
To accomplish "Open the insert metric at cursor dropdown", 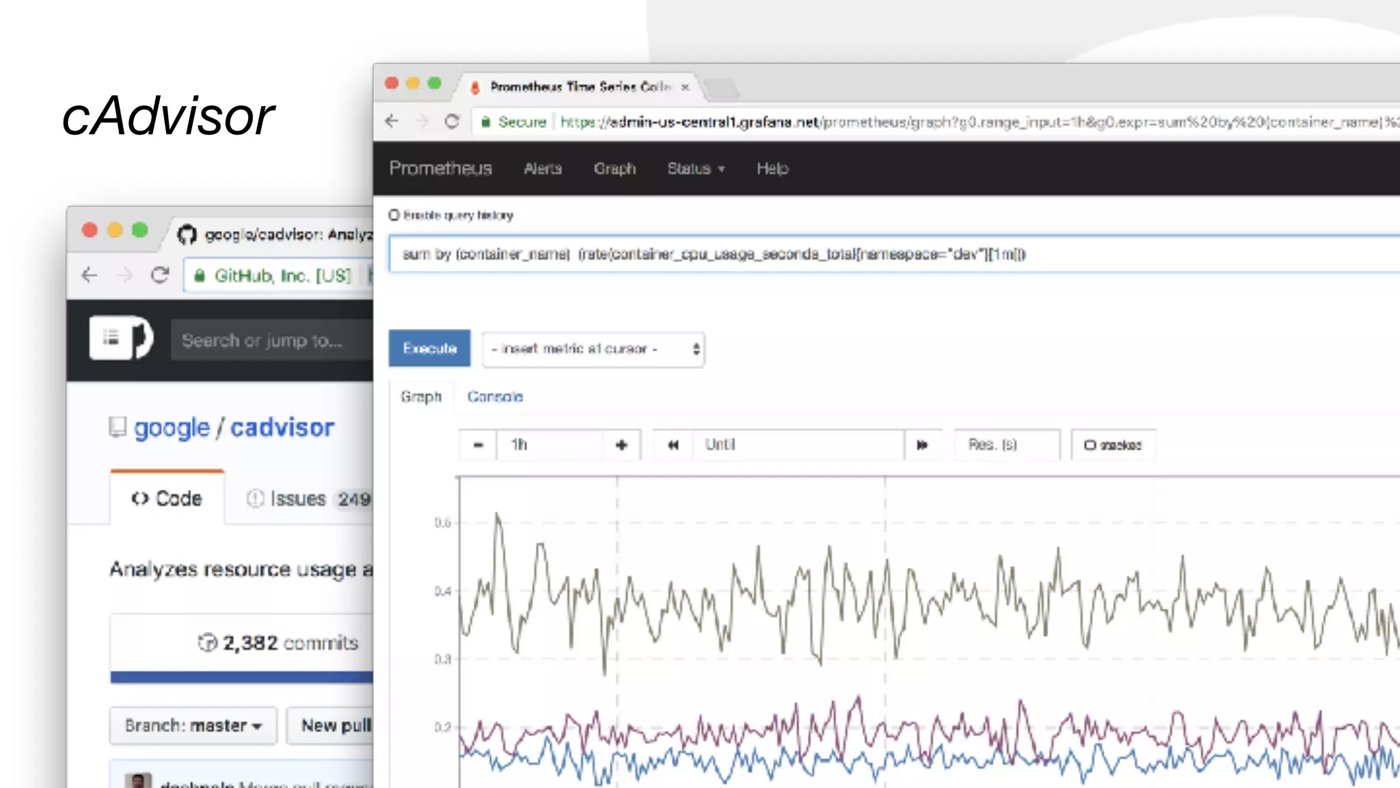I will pos(593,350).
